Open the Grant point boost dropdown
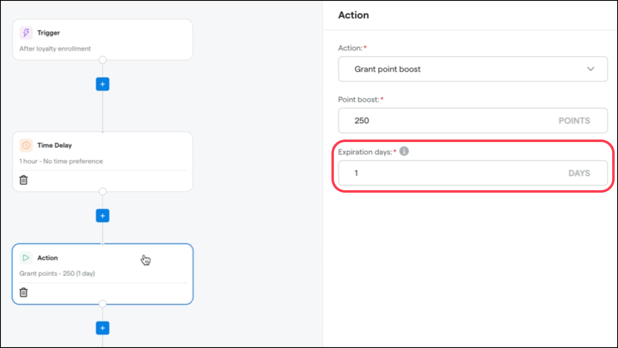The width and height of the screenshot is (618, 348). pos(473,69)
